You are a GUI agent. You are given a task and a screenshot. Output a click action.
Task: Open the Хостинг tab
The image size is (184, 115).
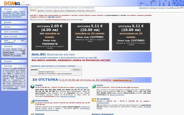click(49, 11)
